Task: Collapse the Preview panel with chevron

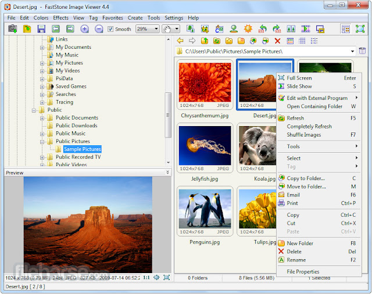Action: (167, 173)
